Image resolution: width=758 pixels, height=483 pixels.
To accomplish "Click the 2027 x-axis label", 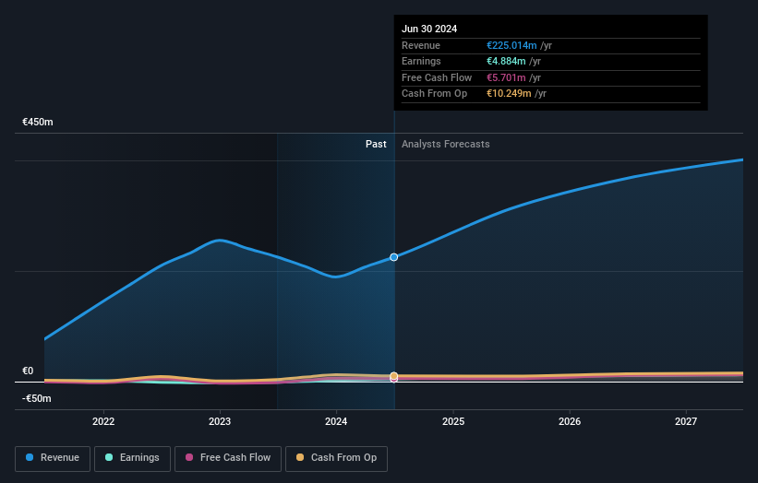I will pyautogui.click(x=685, y=421).
